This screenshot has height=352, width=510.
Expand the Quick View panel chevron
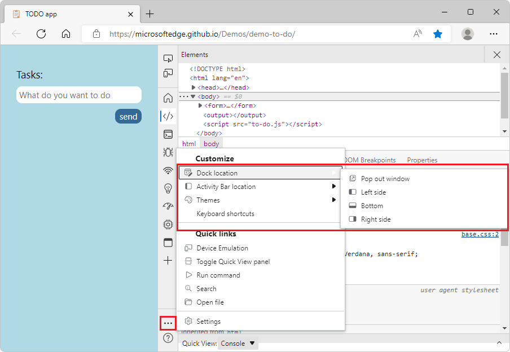coord(499,343)
